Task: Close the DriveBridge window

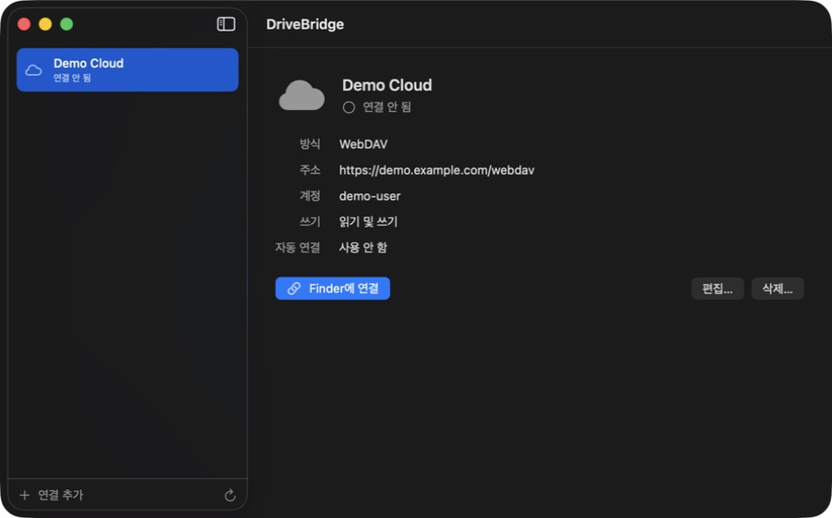Action: click(24, 24)
